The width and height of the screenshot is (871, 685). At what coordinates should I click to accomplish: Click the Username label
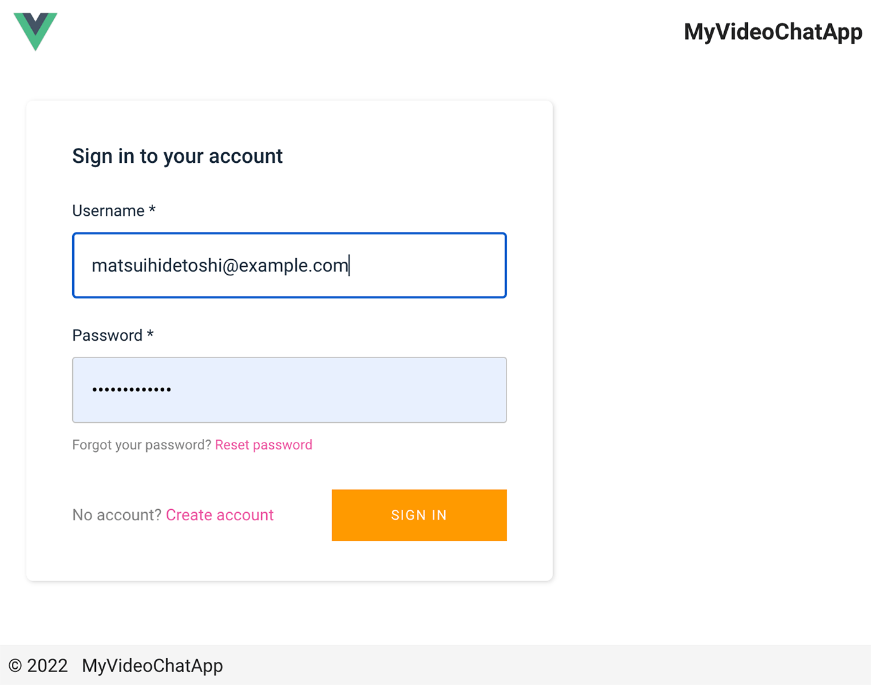108,211
